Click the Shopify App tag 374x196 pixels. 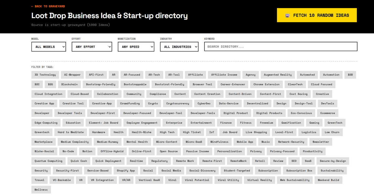pos(126,171)
